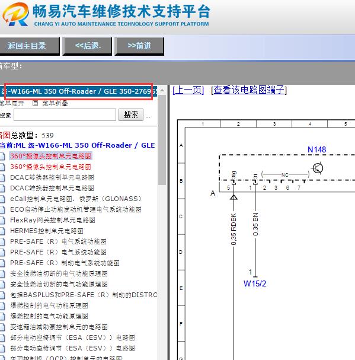The image size is (355, 360).
Task: Click the 当前:ML 级-W166-ML 350 Off-Roader heading
Action: 77,145
